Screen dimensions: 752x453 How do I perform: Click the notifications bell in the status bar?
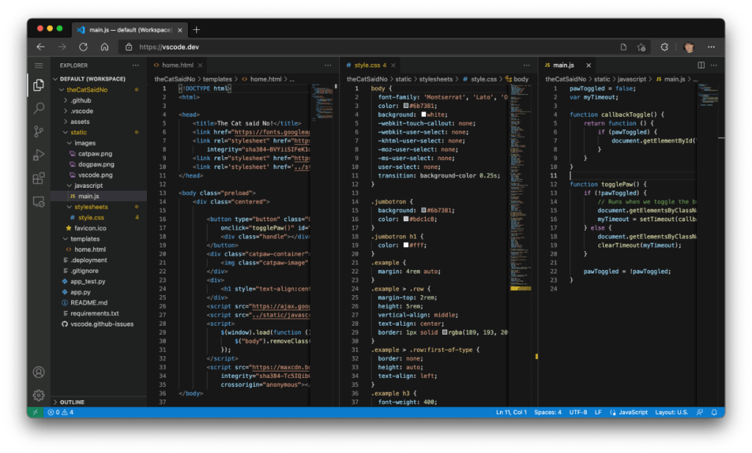pos(714,412)
